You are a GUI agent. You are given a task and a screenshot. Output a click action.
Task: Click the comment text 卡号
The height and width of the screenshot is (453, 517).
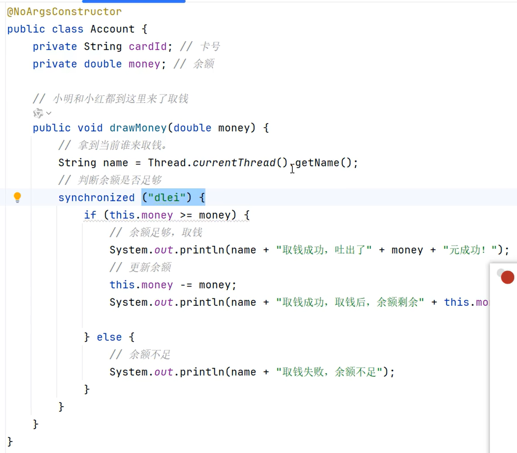pos(210,47)
